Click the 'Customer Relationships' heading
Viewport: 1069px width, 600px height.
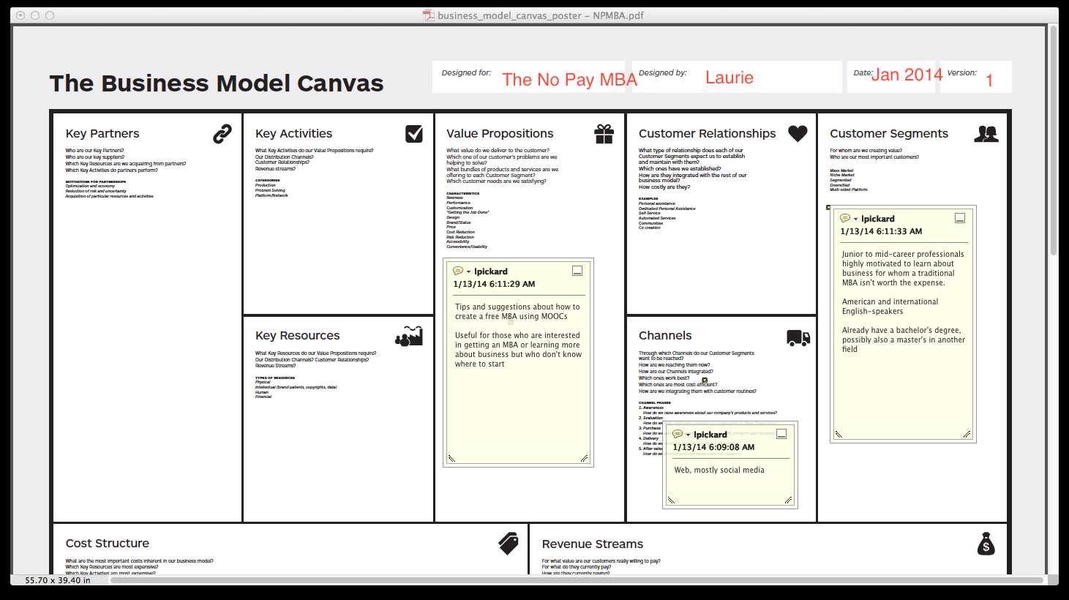pos(707,133)
